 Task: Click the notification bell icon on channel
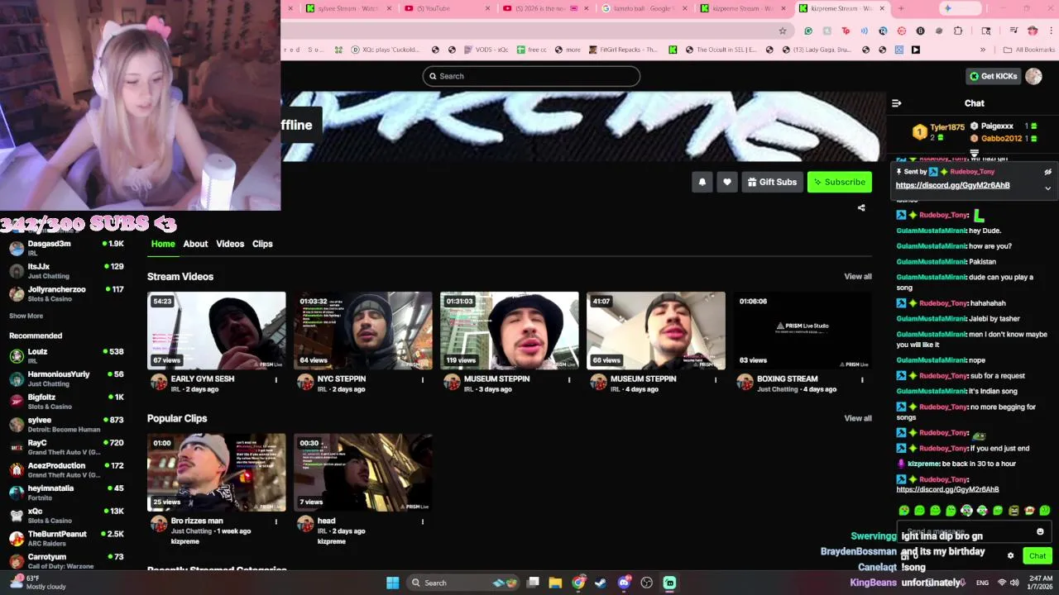(702, 182)
